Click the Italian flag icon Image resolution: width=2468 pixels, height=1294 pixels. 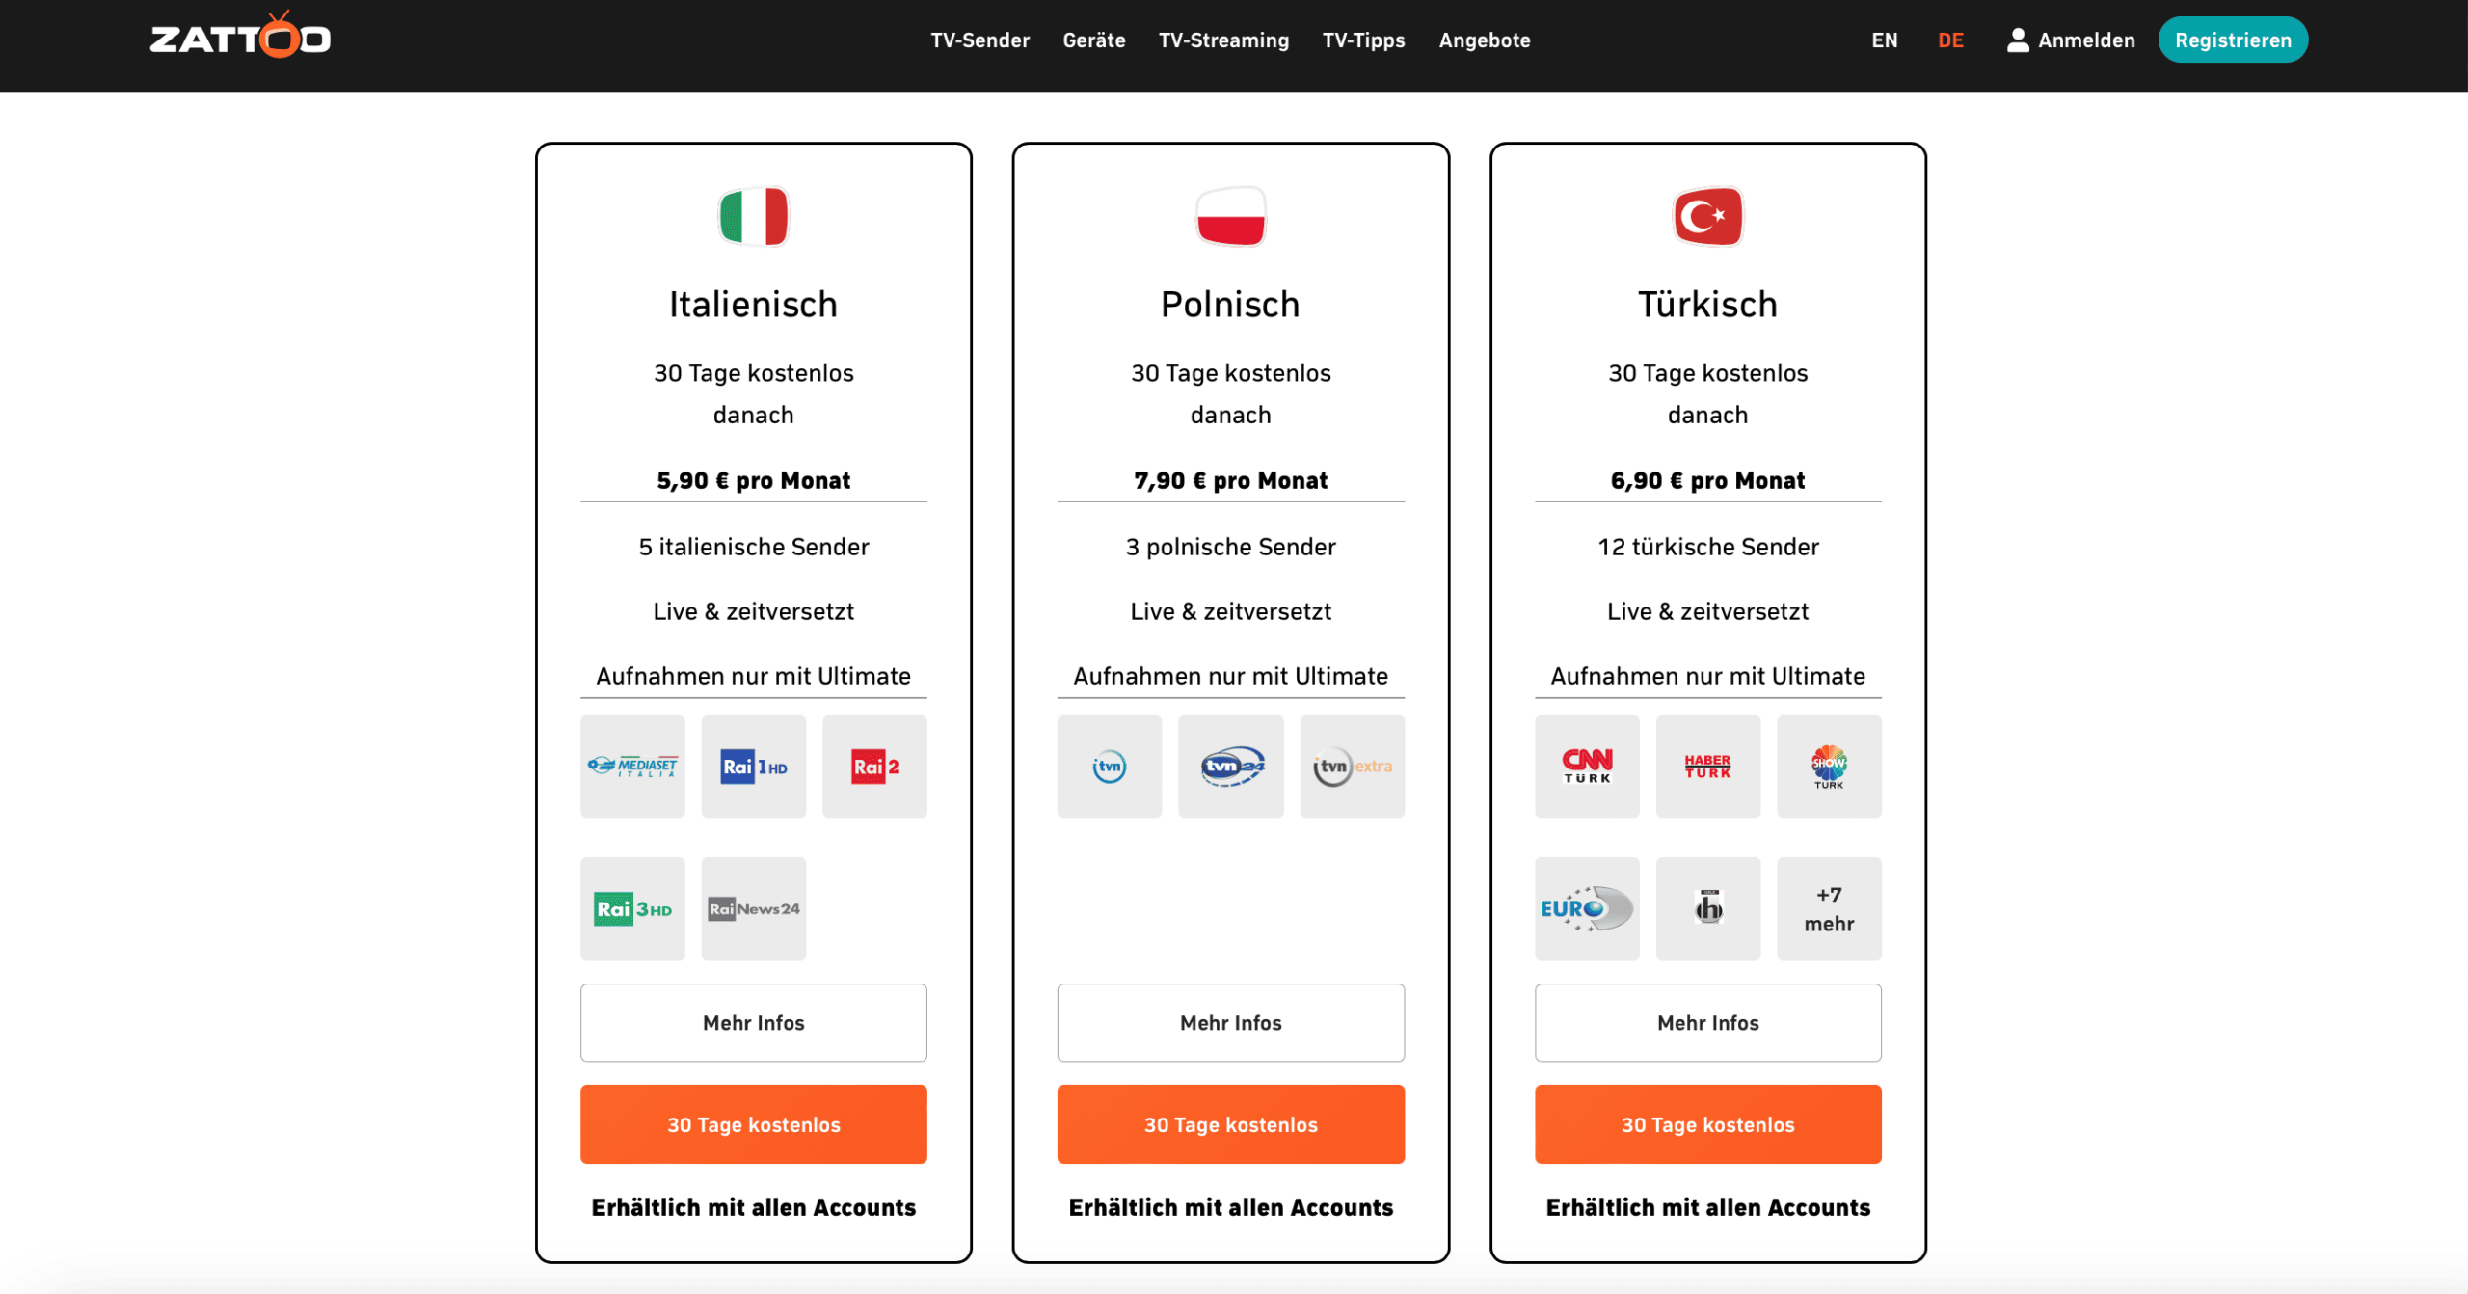(753, 216)
